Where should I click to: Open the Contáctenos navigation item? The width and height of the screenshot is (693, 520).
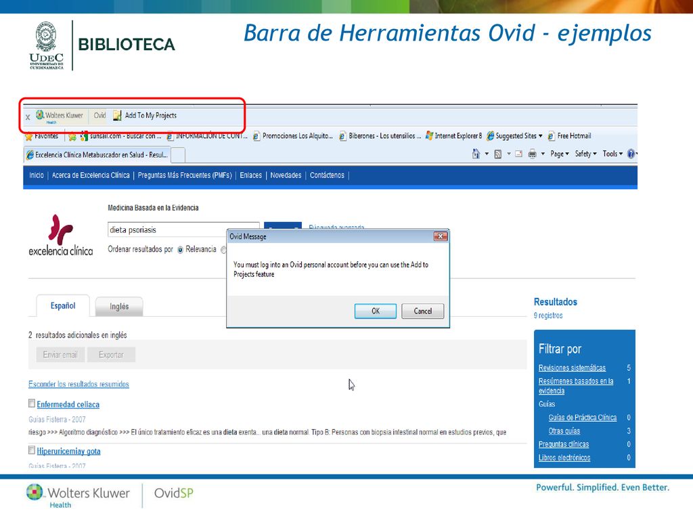tap(327, 175)
